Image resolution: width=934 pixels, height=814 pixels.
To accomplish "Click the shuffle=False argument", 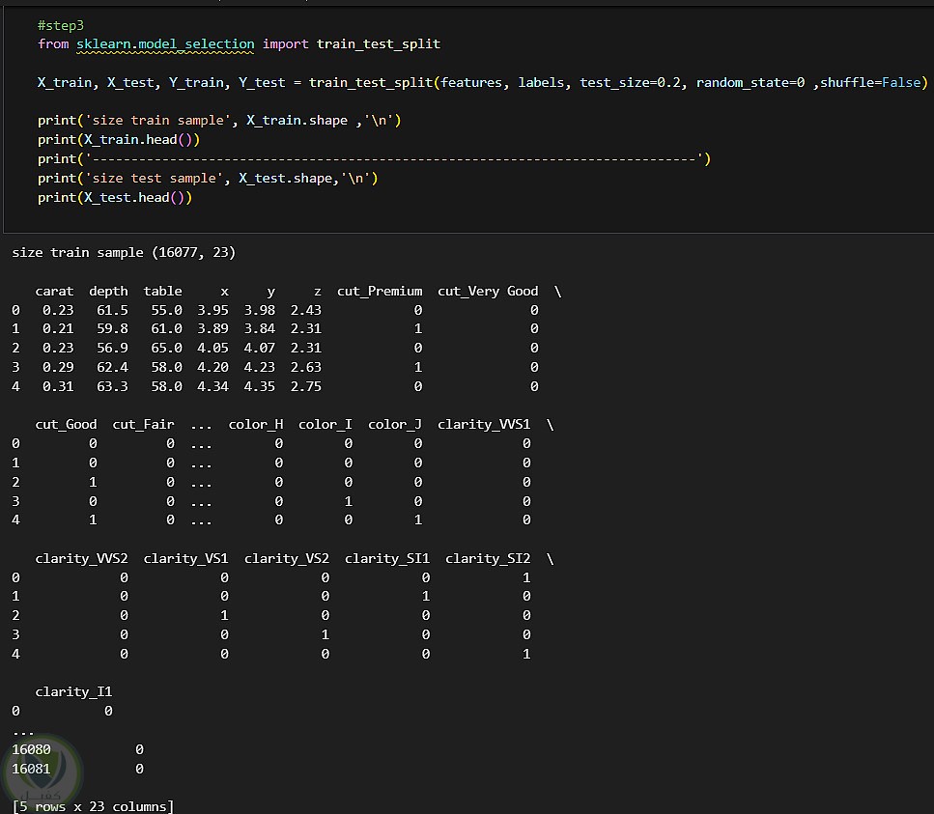I will pos(872,82).
